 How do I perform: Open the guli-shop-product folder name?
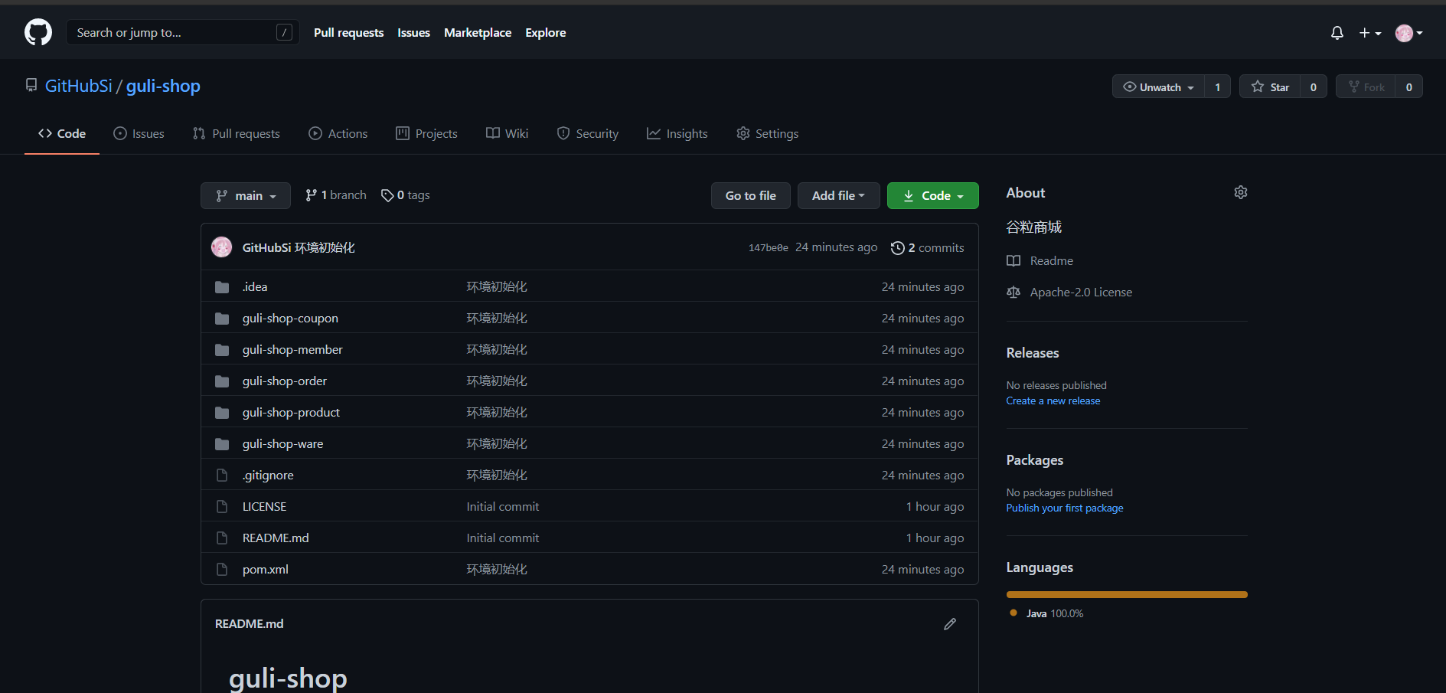click(x=291, y=413)
